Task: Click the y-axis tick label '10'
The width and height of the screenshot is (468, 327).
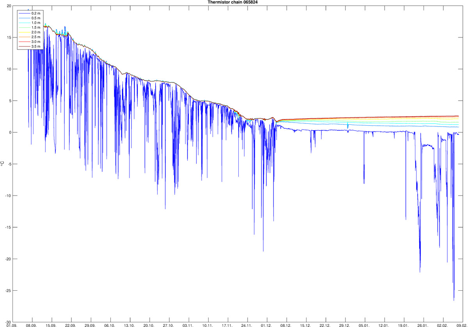Action: pyautogui.click(x=9, y=69)
